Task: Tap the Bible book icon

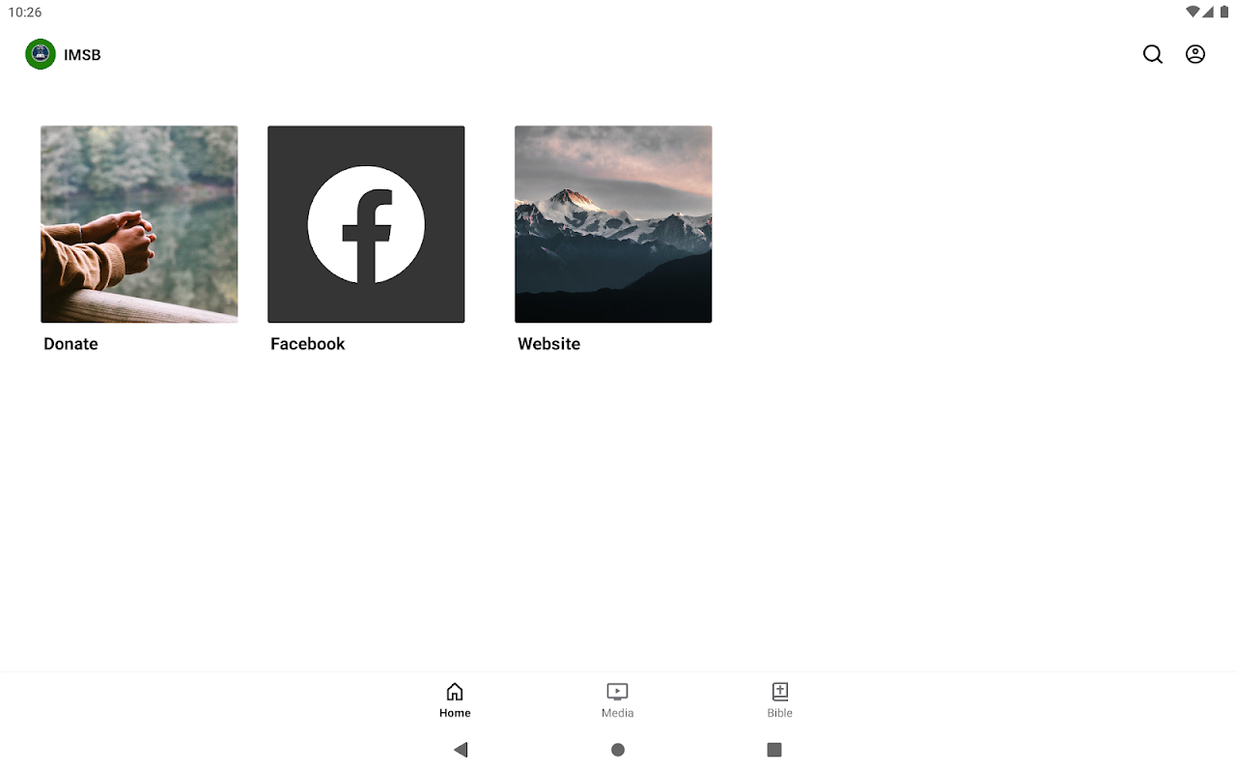Action: (x=780, y=691)
